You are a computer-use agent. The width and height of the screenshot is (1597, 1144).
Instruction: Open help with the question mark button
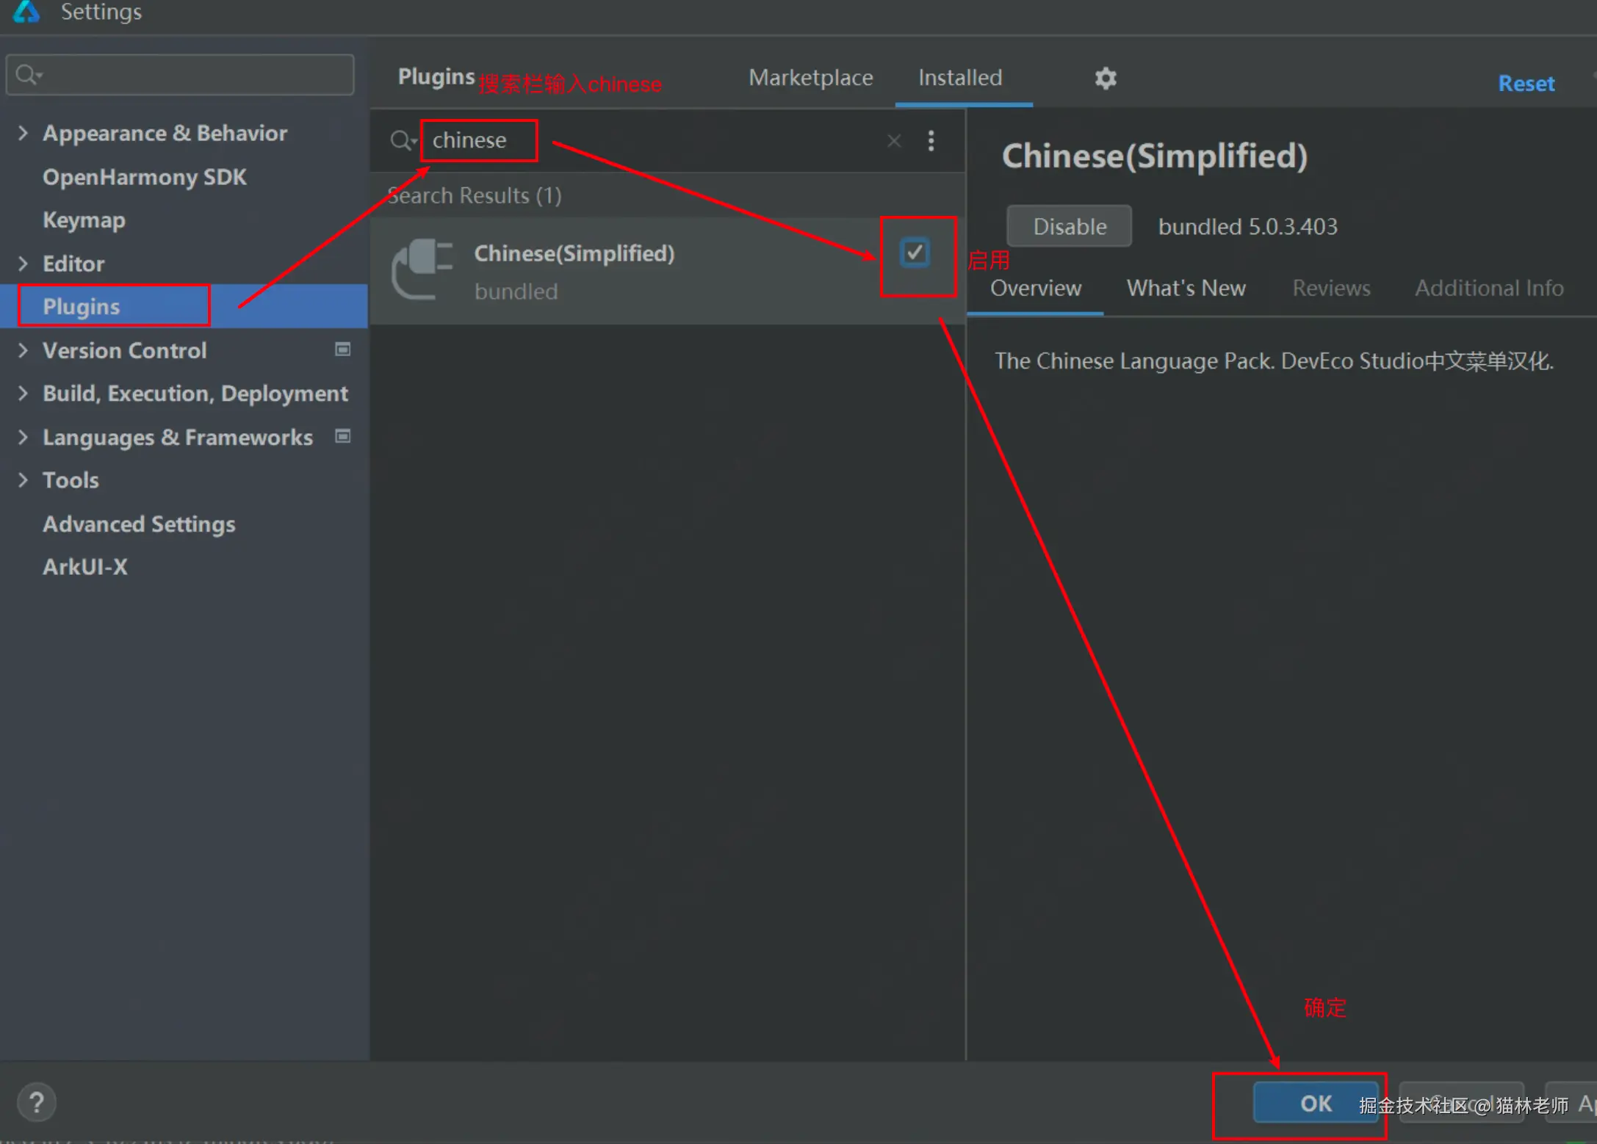tap(36, 1101)
